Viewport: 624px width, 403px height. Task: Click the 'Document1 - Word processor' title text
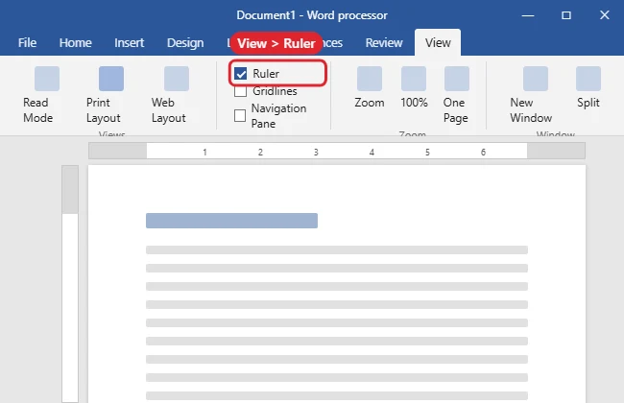point(312,15)
